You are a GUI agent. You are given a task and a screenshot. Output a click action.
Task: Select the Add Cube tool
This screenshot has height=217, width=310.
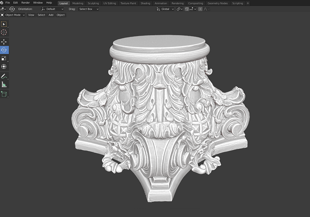click(4, 94)
